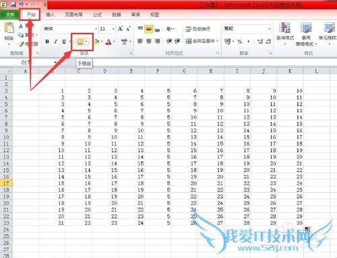Toggle underline formatting
Viewport: 337px width, 258px height.
(x=64, y=42)
